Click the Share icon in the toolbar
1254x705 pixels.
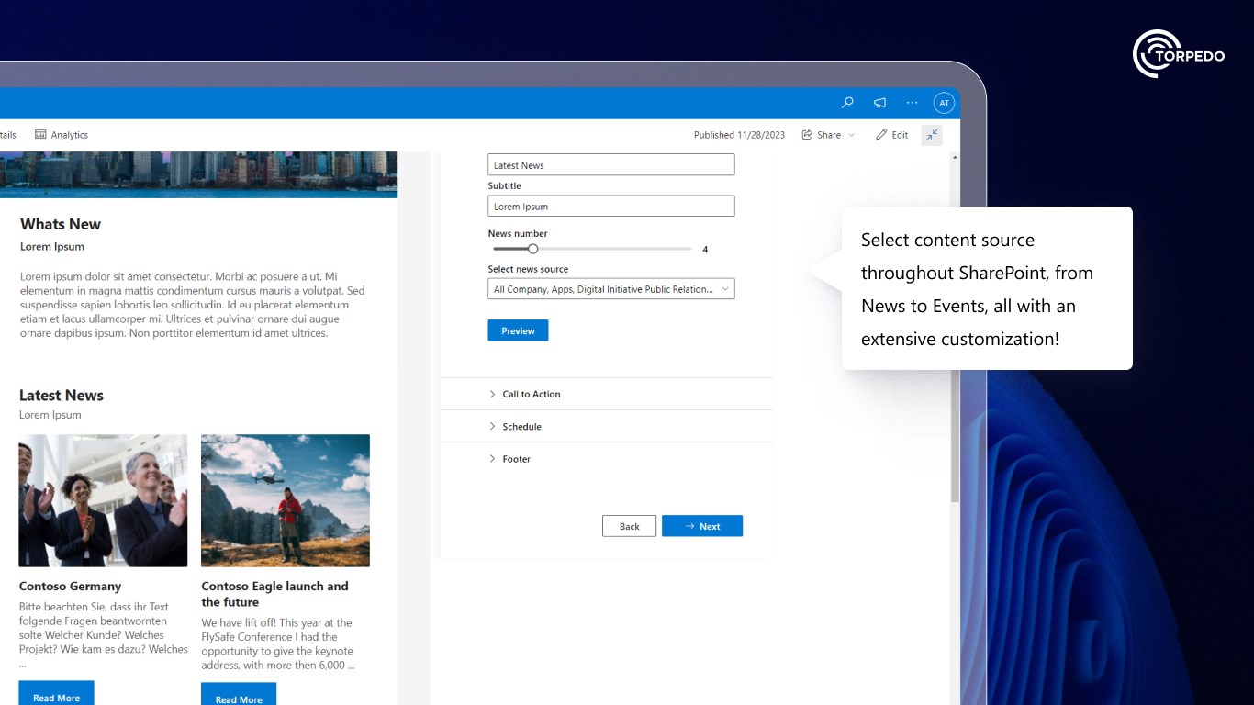[807, 135]
